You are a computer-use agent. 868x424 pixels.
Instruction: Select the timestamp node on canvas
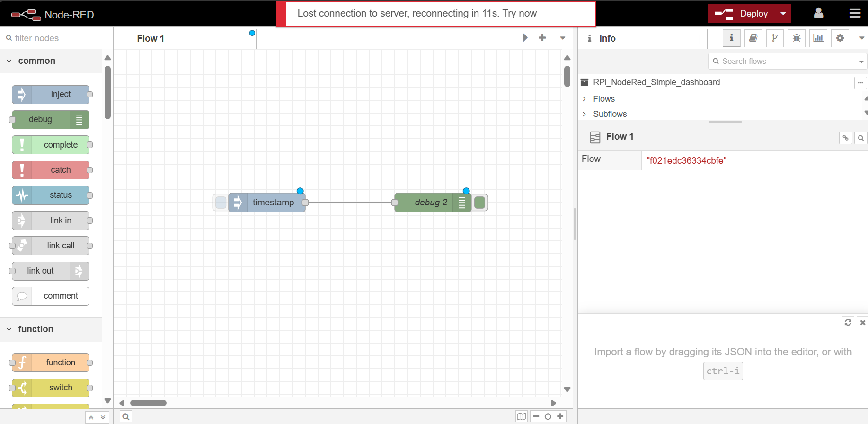click(x=267, y=203)
